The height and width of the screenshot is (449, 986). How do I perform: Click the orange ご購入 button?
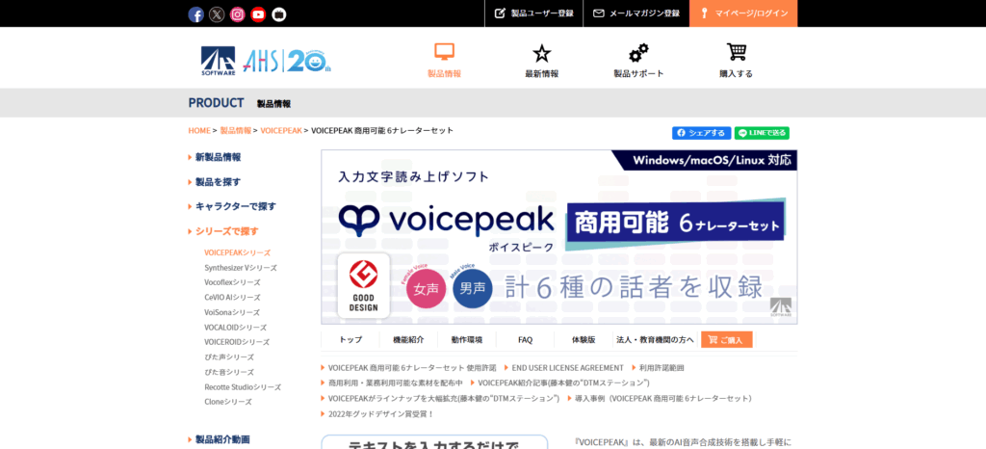[726, 339]
